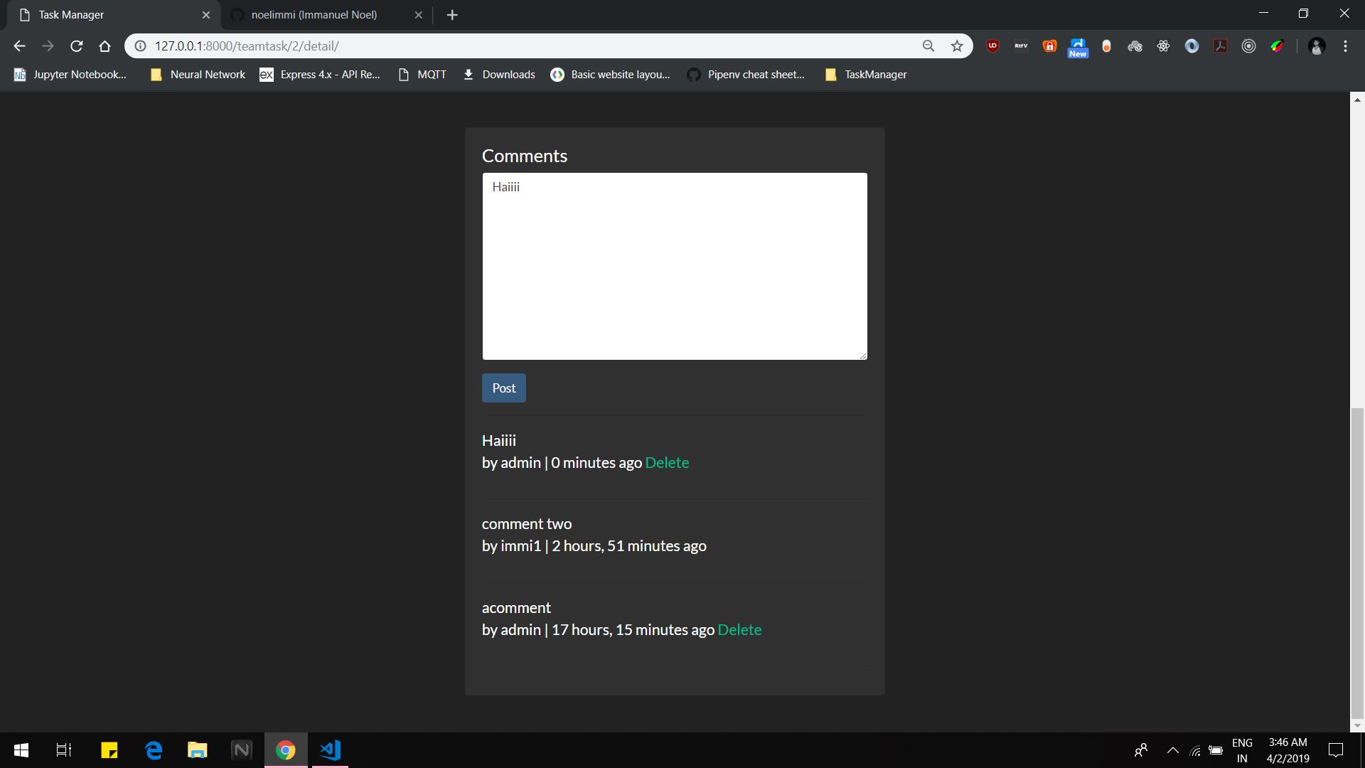Switch to Visual Studio Code on the taskbar

(330, 750)
